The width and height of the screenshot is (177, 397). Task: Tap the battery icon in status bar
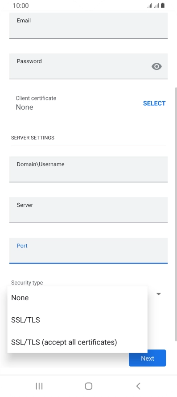163,5
